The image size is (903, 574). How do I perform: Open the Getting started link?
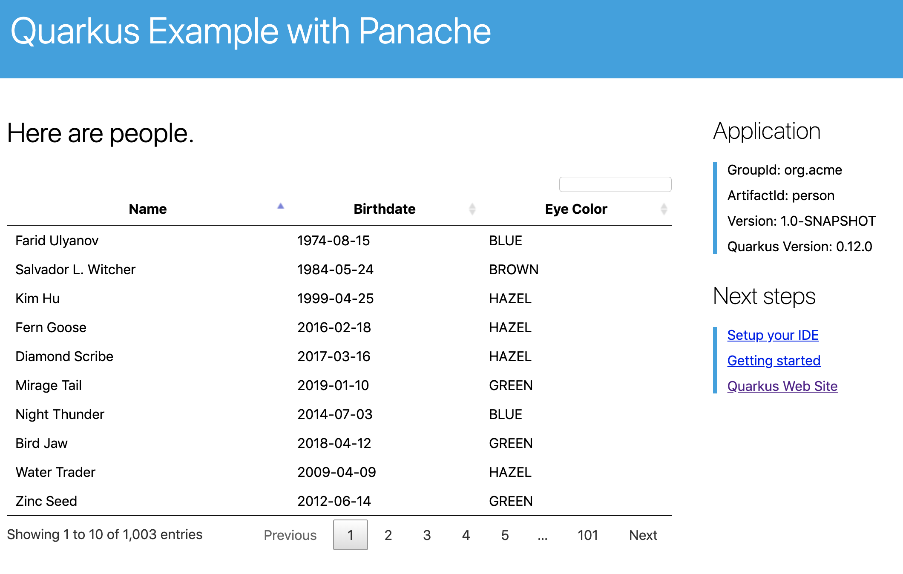pyautogui.click(x=774, y=361)
